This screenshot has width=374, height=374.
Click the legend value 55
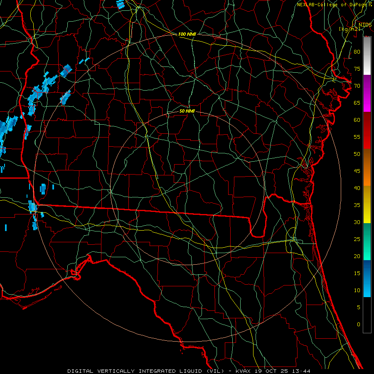[x=357, y=137]
